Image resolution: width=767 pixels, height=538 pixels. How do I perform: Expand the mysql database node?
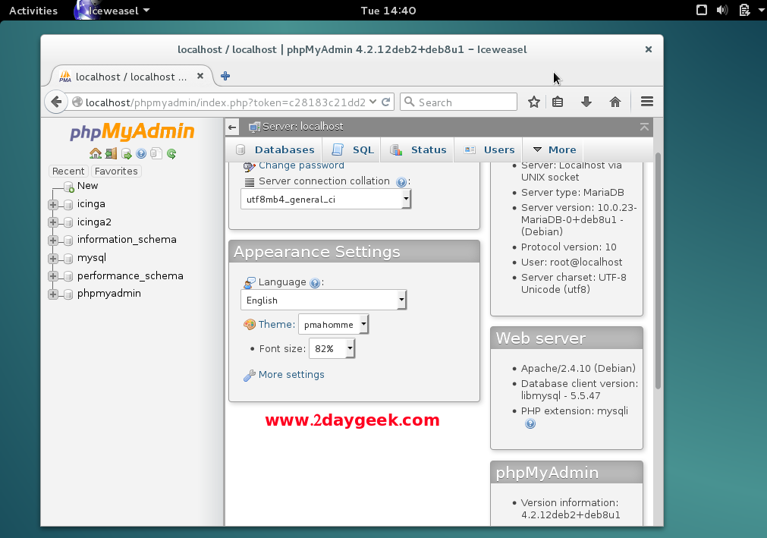53,258
